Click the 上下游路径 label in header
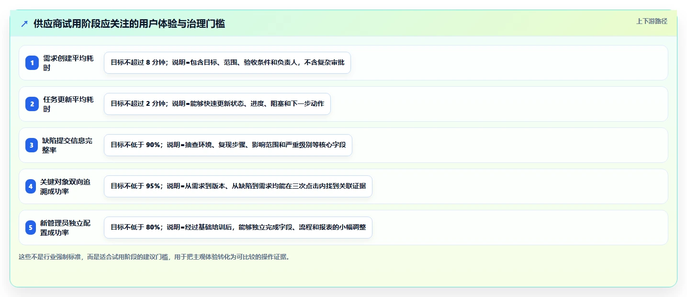Image resolution: width=687 pixels, height=297 pixels. tap(652, 21)
